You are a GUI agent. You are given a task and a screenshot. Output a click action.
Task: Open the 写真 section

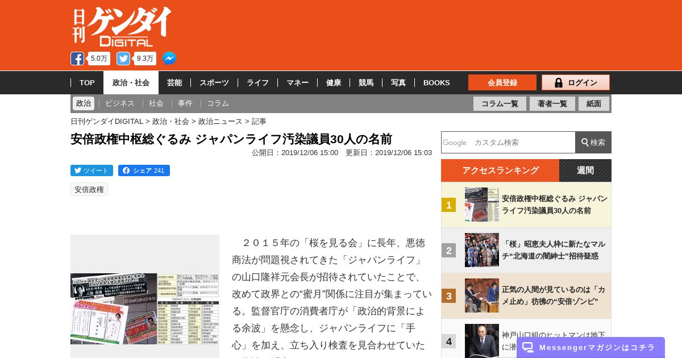(398, 83)
